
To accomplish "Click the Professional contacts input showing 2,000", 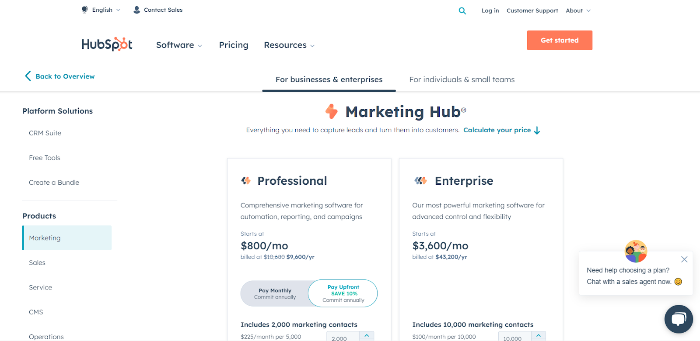I will click(x=343, y=337).
